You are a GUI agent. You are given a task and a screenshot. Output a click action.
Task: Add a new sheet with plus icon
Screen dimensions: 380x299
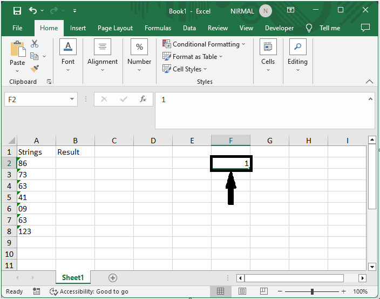(x=113, y=278)
